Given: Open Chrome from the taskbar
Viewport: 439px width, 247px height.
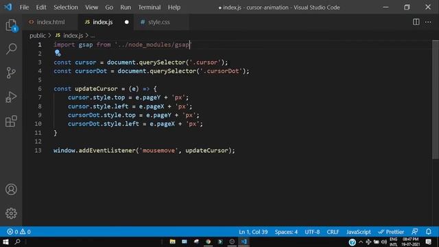Looking at the screenshot, I should (x=209, y=242).
